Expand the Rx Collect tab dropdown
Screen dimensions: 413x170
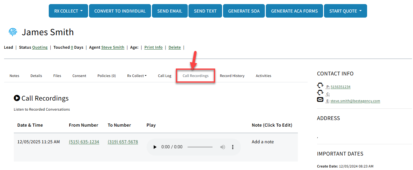tap(137, 76)
